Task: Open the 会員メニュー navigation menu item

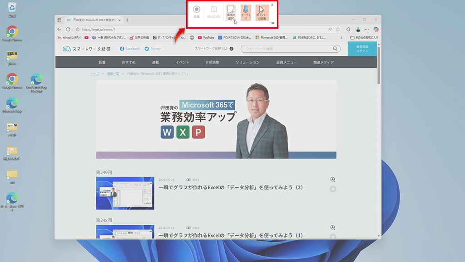Action: click(x=287, y=62)
